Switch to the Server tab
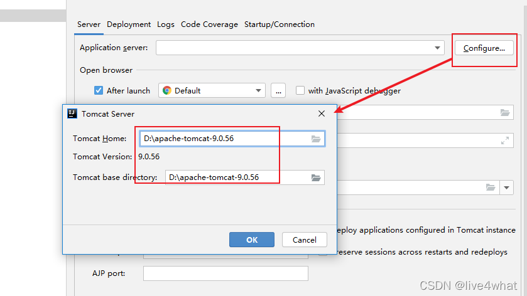527x296 pixels. [x=89, y=24]
